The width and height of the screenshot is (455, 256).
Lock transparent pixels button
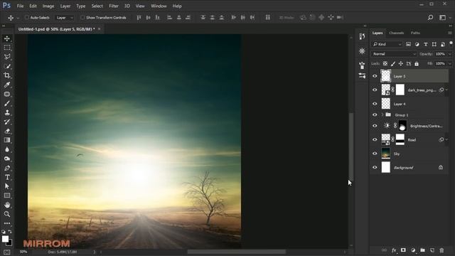click(x=385, y=63)
